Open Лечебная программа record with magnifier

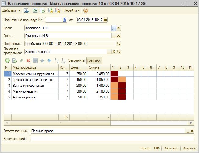pos(118,52)
